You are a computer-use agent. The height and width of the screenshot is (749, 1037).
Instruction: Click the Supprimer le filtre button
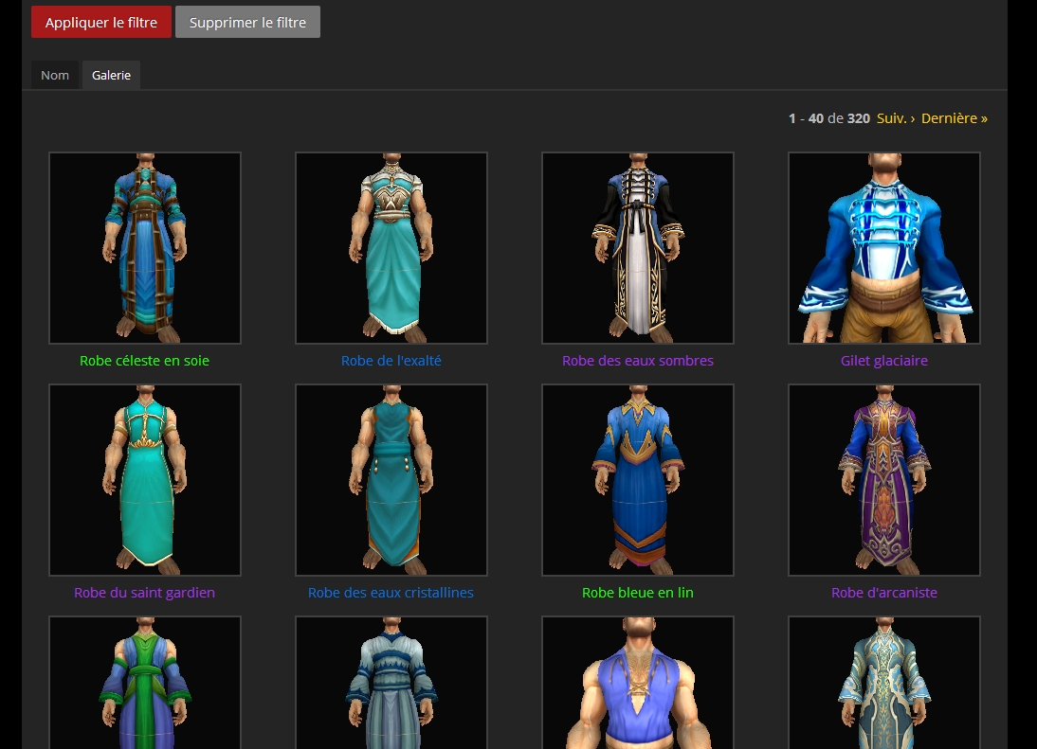coord(247,22)
